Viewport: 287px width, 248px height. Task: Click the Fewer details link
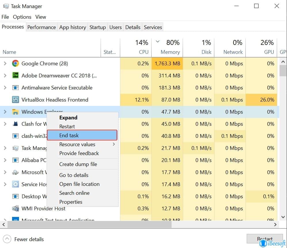(29, 239)
